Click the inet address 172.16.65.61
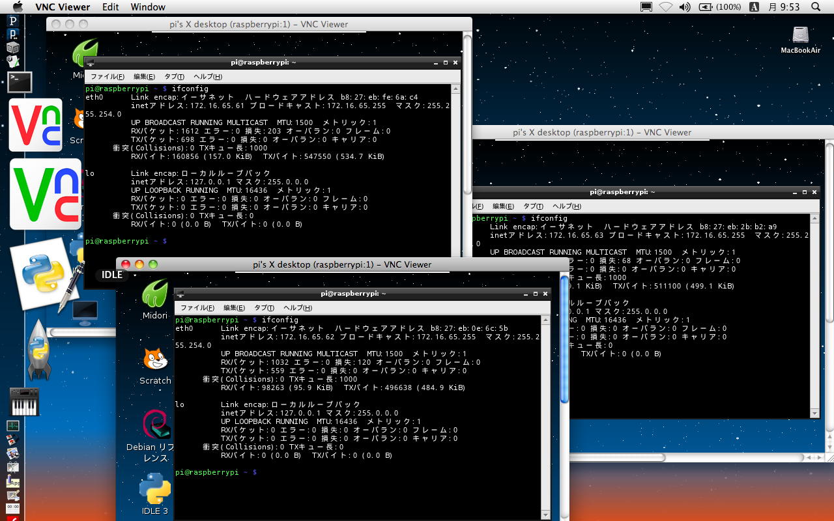The image size is (834, 521). click(x=217, y=106)
